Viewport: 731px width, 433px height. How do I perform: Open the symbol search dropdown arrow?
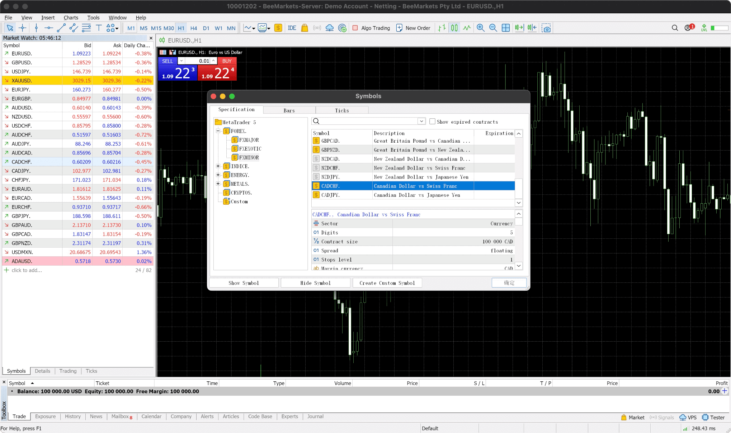tap(421, 121)
